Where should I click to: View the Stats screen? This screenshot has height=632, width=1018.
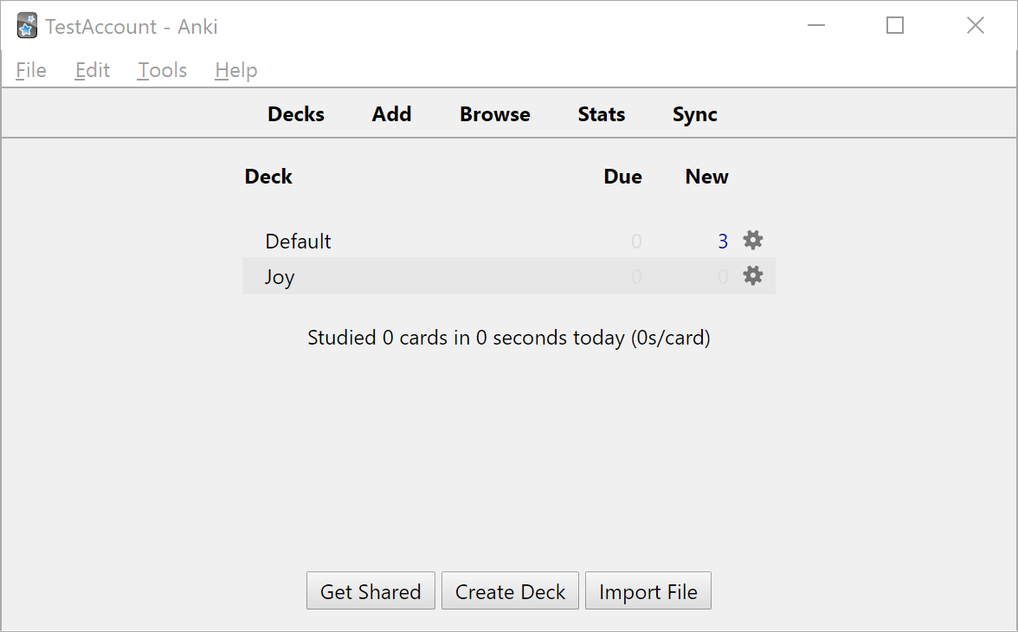click(601, 113)
